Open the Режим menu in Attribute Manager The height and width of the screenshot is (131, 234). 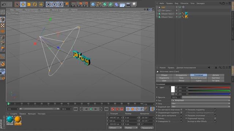pyautogui.click(x=162, y=68)
